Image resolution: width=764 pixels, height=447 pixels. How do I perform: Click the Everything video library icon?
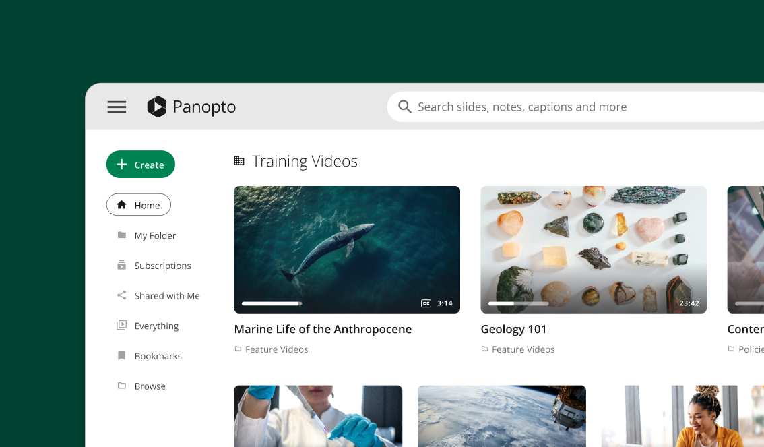click(x=121, y=326)
